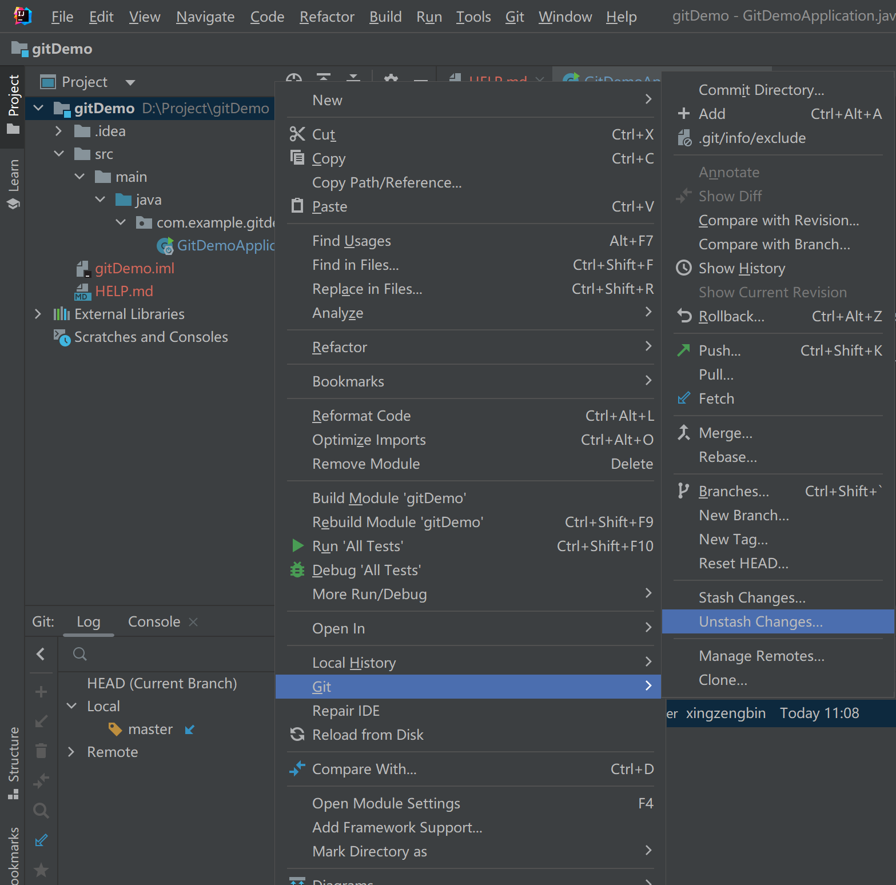This screenshot has height=885, width=896.
Task: Collapse the java folder
Action: (100, 199)
